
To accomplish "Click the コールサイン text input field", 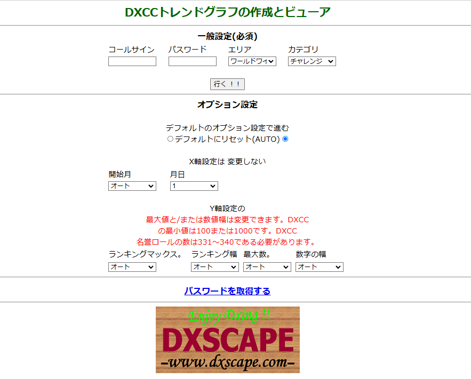I will click(x=132, y=61).
